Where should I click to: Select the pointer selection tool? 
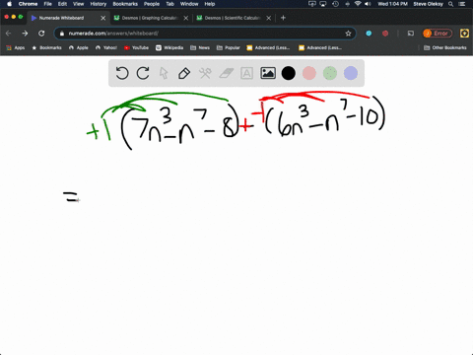coord(164,73)
